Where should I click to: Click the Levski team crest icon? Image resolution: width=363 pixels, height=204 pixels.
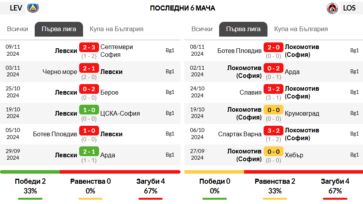pos(33,8)
